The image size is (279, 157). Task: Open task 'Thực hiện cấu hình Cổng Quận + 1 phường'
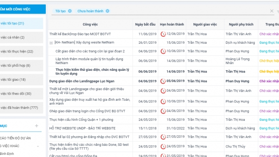point(81,120)
